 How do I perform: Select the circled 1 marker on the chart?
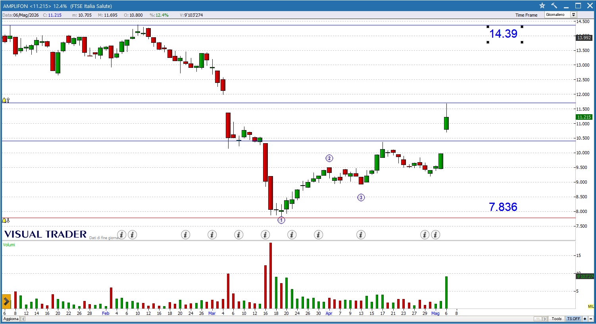tap(281, 220)
